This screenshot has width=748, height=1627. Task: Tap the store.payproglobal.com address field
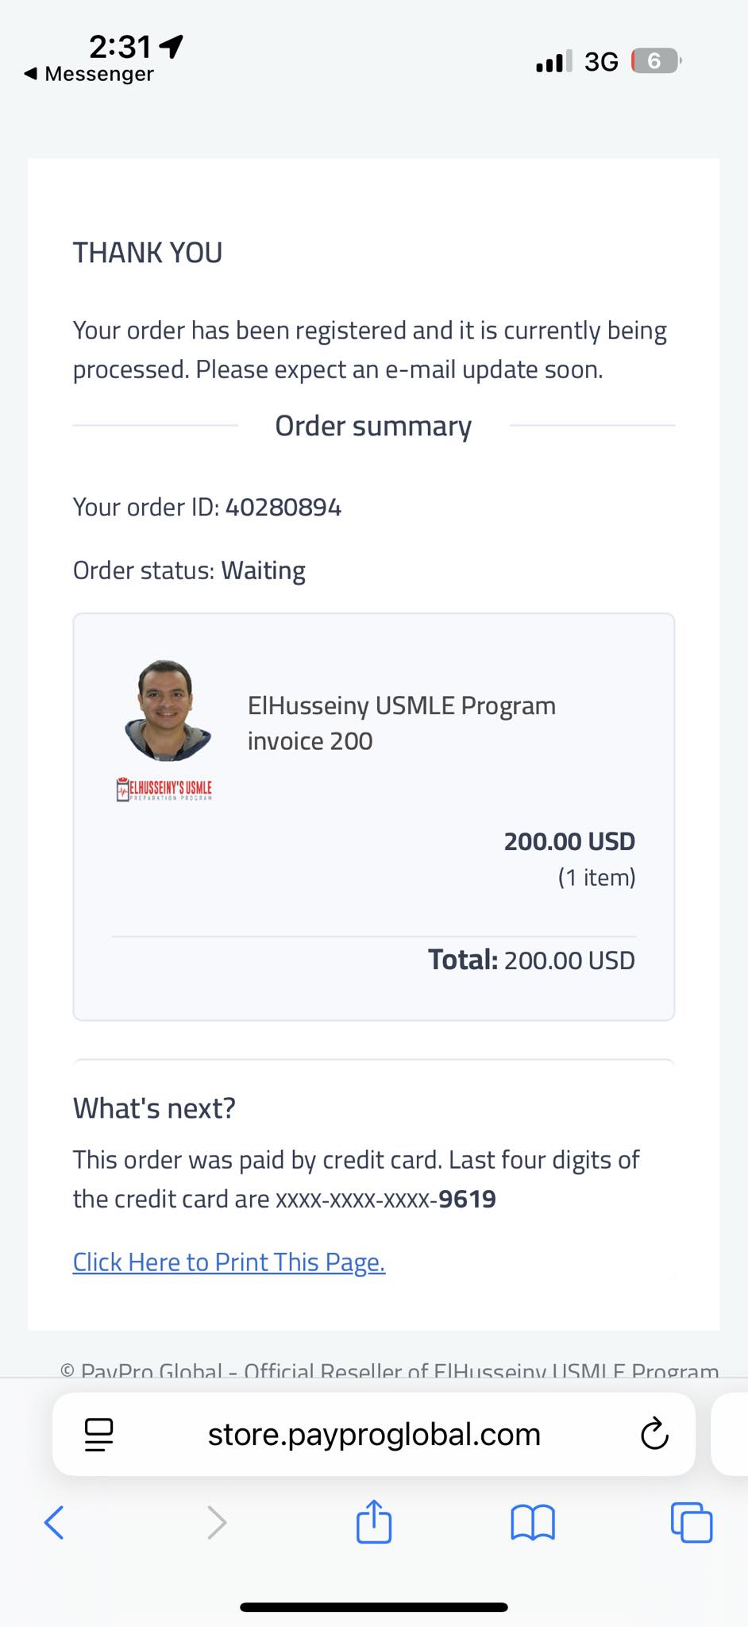(374, 1434)
